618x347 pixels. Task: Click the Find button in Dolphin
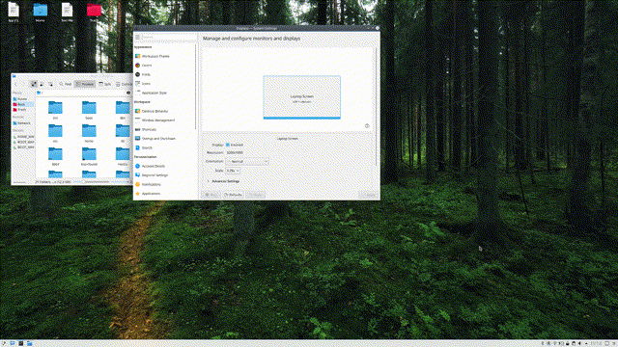[66, 84]
